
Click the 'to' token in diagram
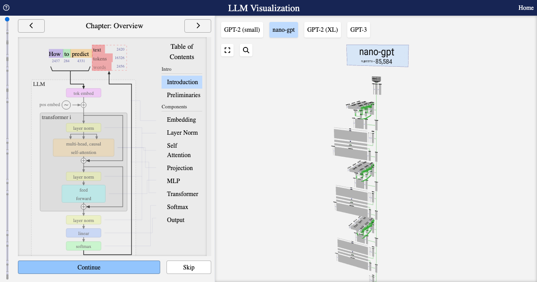[x=67, y=54]
